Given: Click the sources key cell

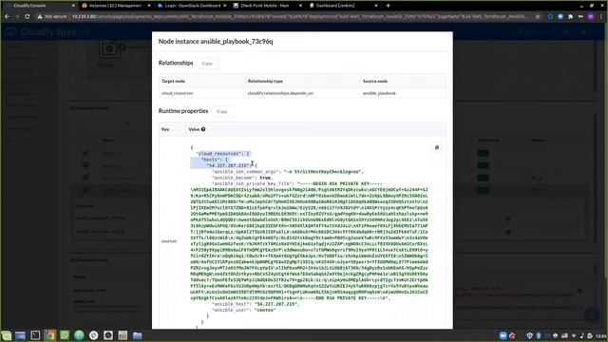Looking at the screenshot, I should pyautogui.click(x=169, y=241).
